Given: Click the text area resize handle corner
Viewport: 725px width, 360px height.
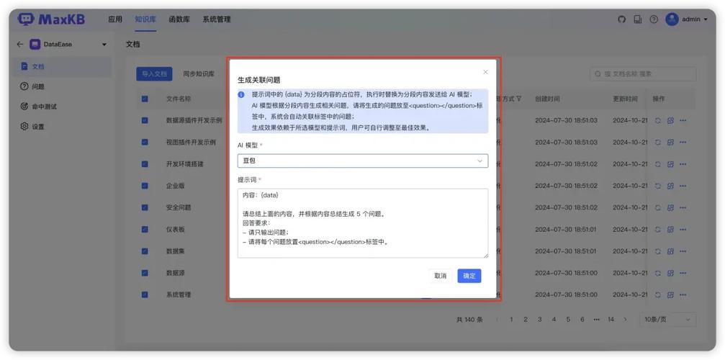Looking at the screenshot, I should tap(485, 256).
